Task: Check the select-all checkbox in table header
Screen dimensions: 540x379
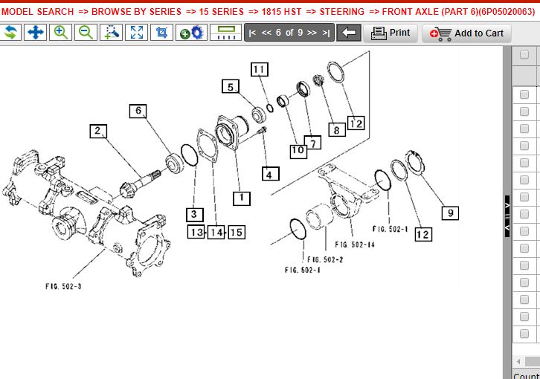Action: coord(524,54)
